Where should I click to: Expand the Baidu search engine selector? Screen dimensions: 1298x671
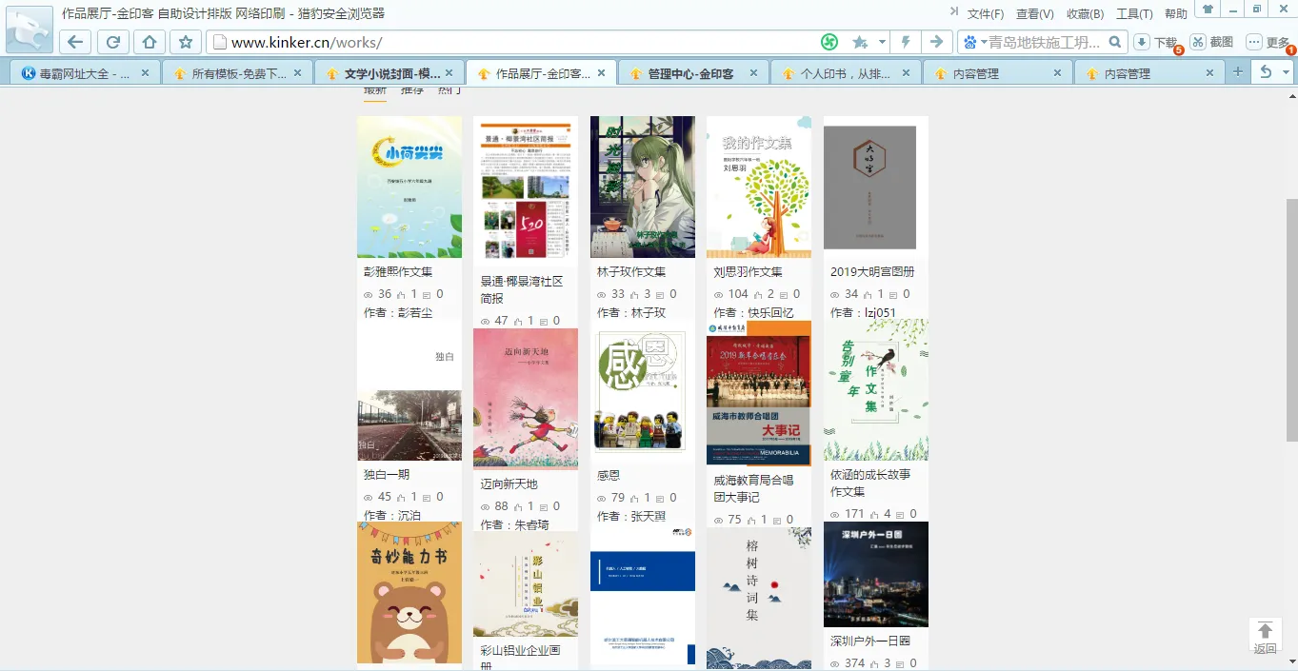972,42
